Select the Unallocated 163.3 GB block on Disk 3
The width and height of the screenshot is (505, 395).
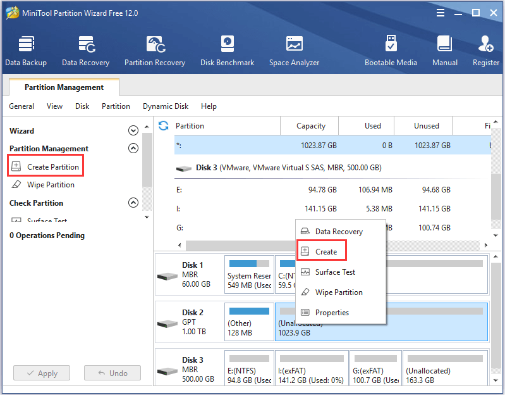(445, 369)
